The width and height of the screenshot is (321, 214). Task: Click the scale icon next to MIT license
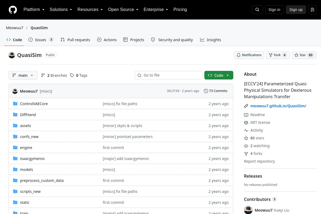246,123
